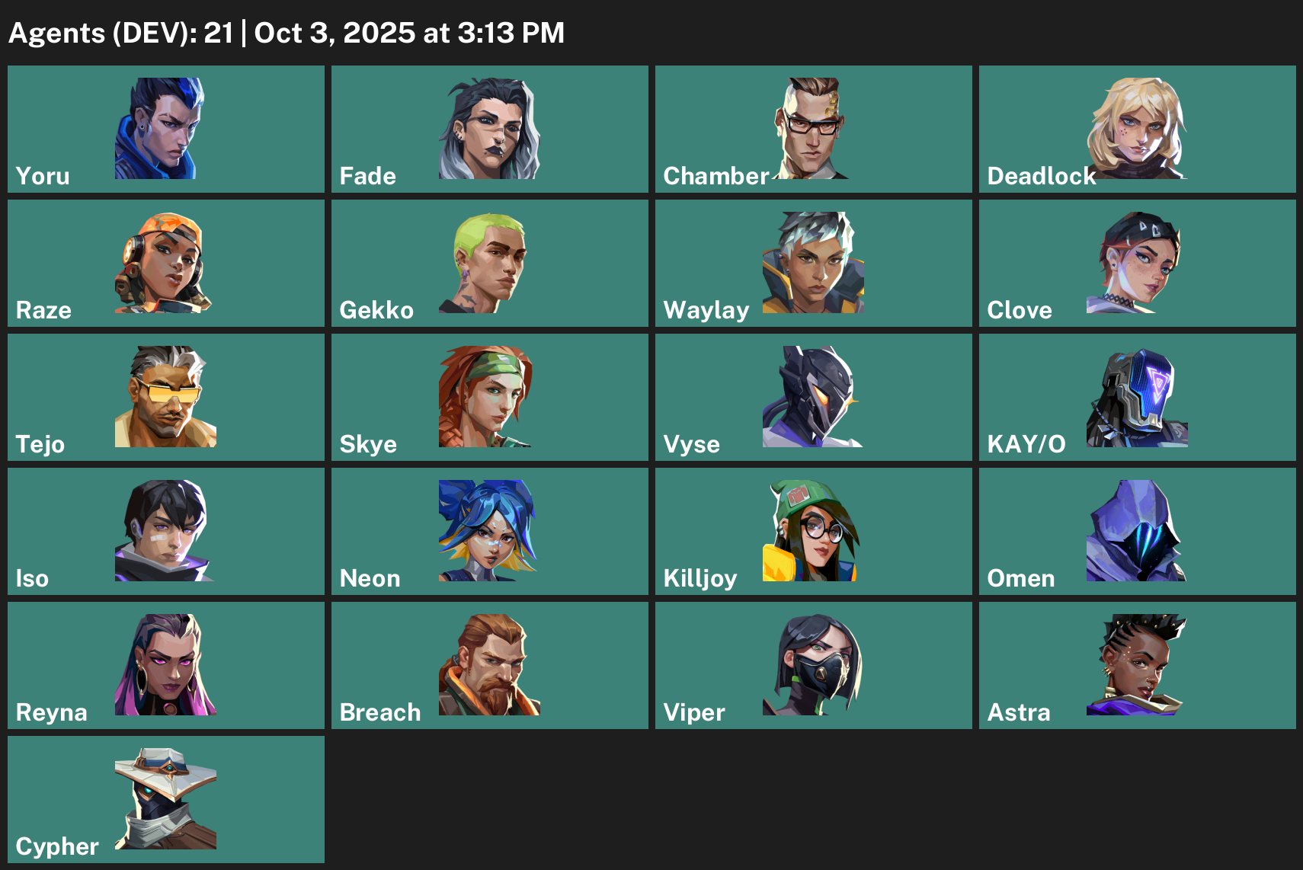This screenshot has width=1303, height=870.
Task: Open the Skye agent card
Action: 489,397
